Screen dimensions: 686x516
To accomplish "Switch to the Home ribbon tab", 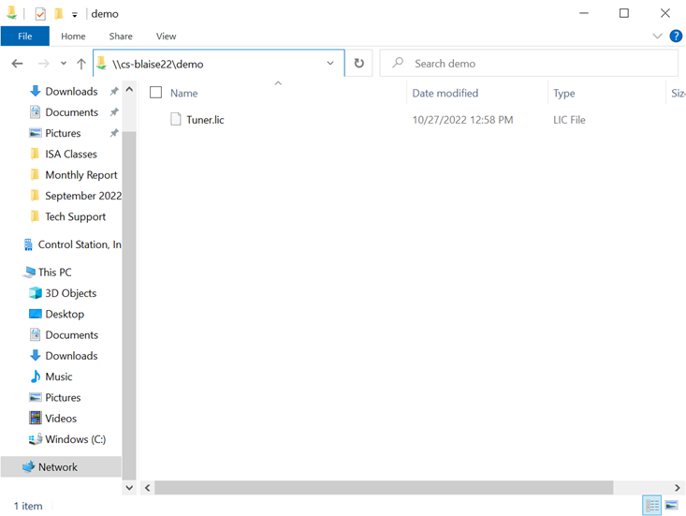I will point(73,37).
